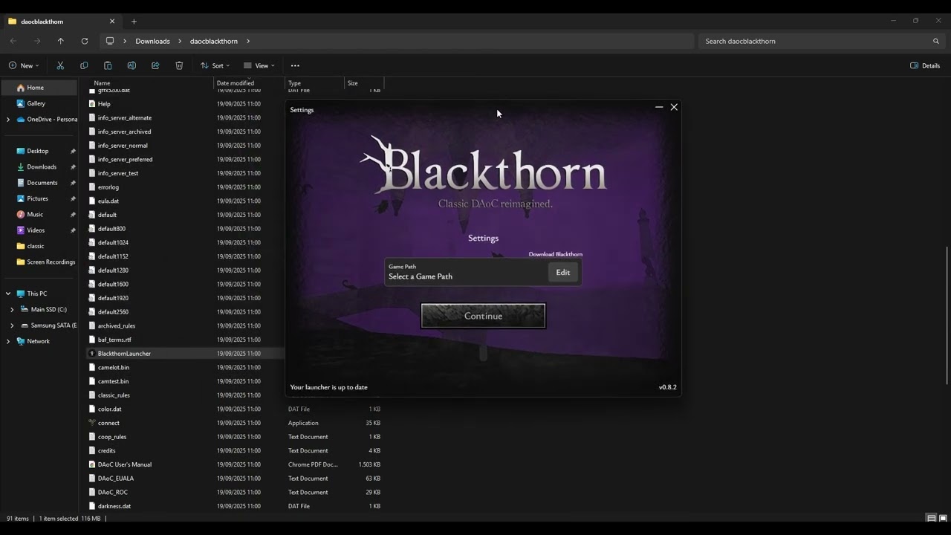Minimize the Blackthorn launcher window
This screenshot has height=535, width=951.
click(659, 107)
